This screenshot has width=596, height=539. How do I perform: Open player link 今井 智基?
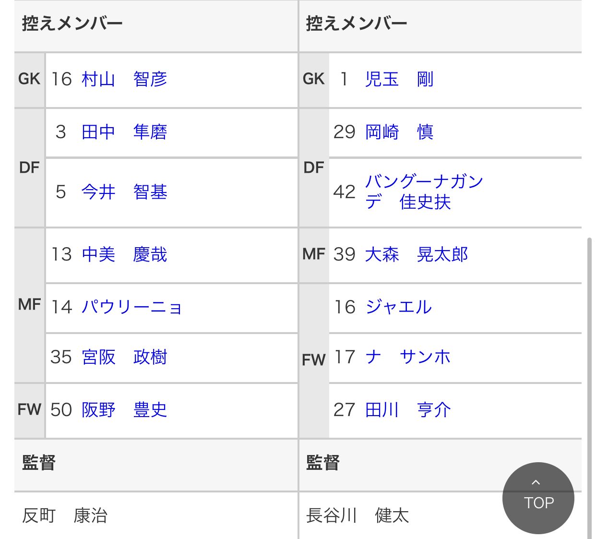pos(124,192)
